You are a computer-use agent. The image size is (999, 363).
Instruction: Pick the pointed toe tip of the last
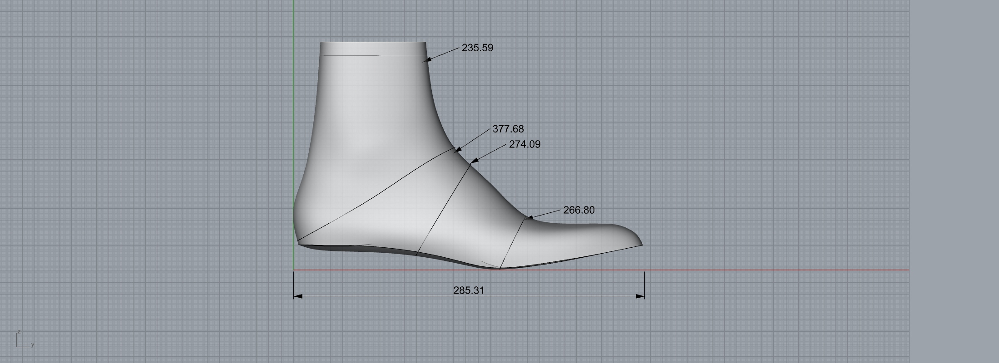pos(641,244)
